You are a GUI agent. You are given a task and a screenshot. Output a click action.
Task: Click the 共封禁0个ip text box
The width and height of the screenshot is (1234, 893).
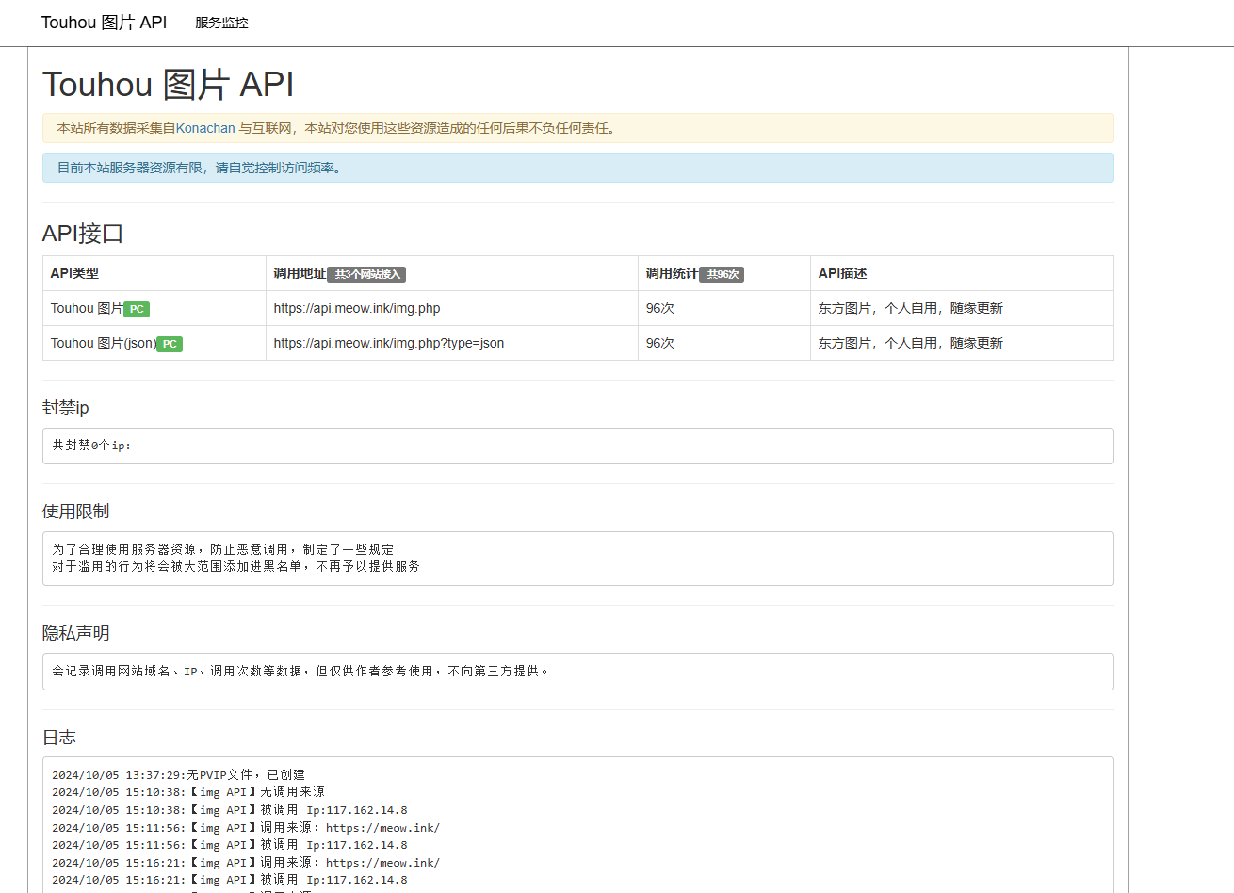tap(577, 446)
